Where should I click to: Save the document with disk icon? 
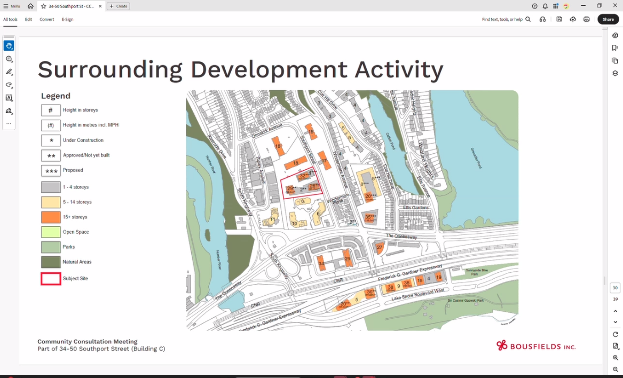point(559,19)
